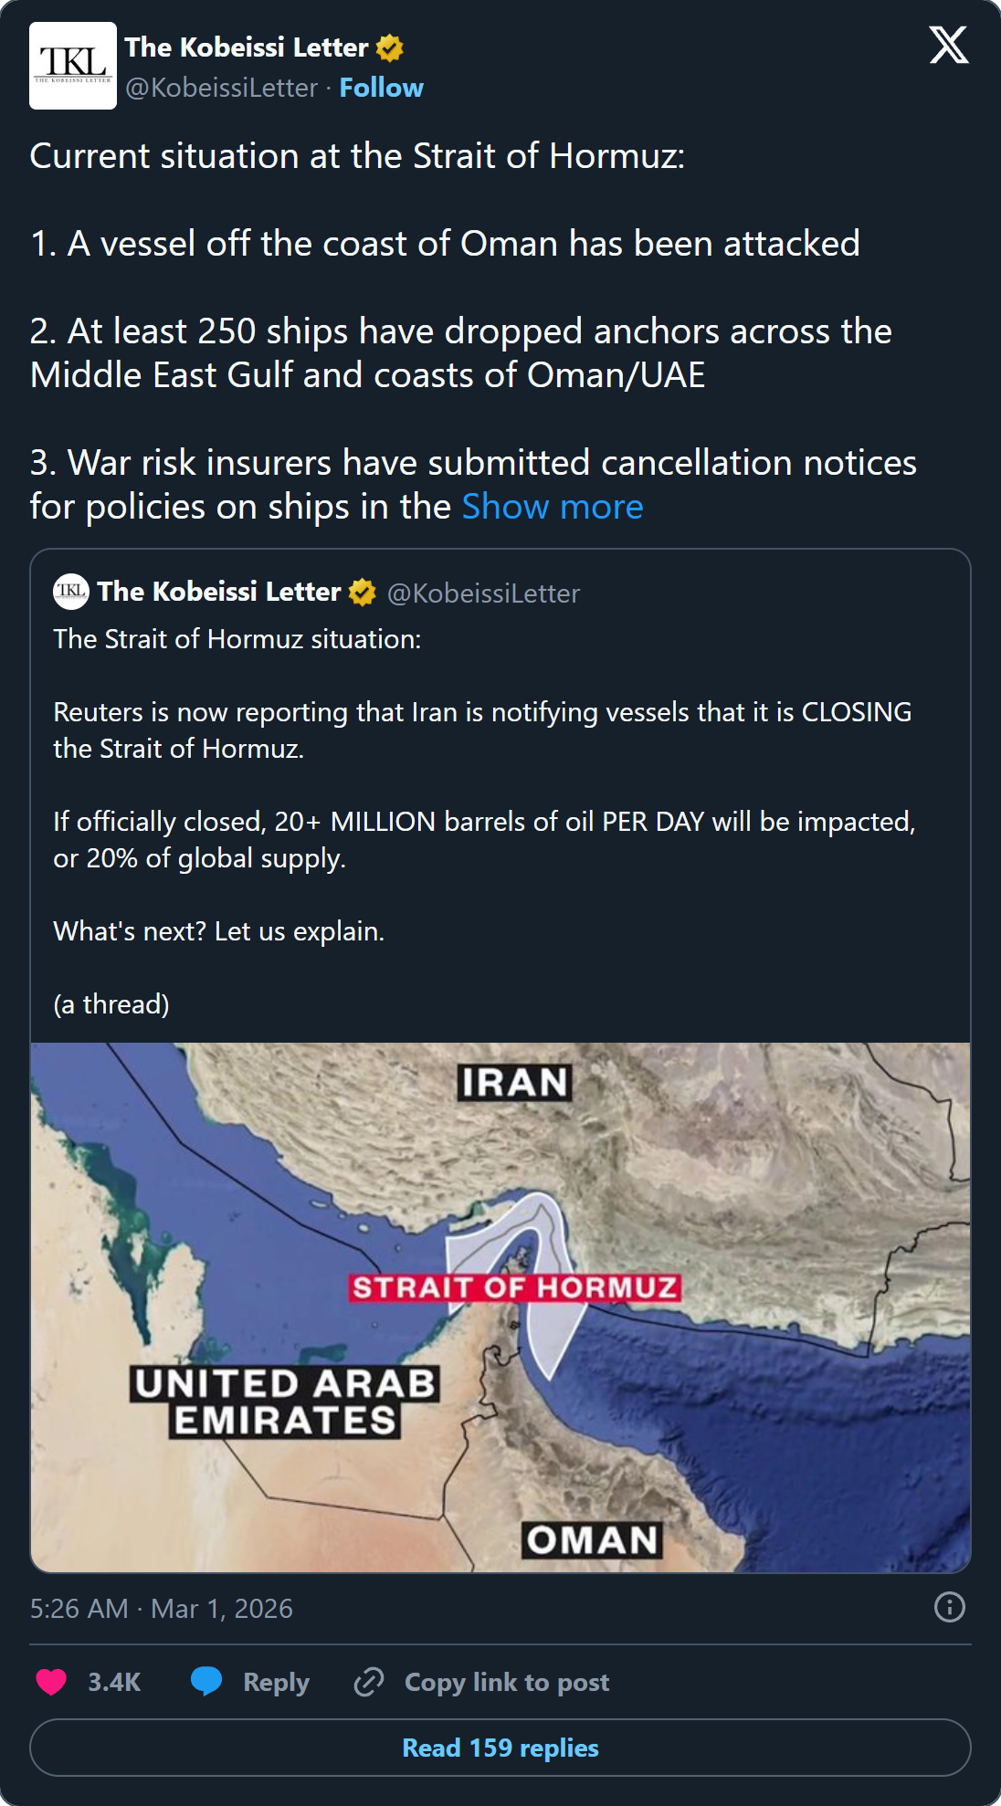Click the verified badge in the quoted tweet
The width and height of the screenshot is (1001, 1806).
363,592
